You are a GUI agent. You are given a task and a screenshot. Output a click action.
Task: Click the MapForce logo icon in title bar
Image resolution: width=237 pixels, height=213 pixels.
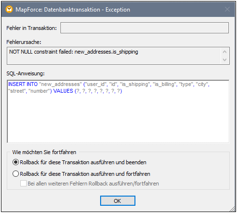coord(9,10)
